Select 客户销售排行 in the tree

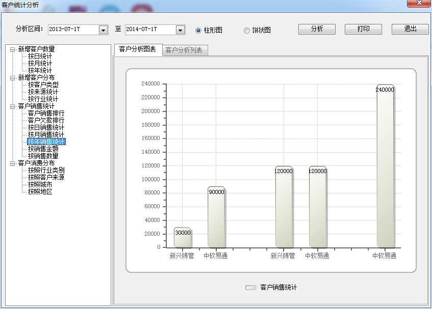tap(46, 113)
